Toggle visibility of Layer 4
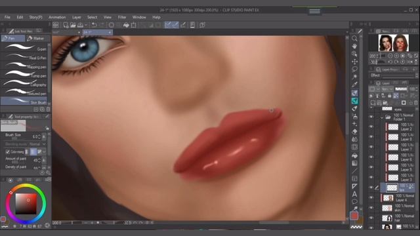This screenshot has width=420, height=236. (371, 198)
